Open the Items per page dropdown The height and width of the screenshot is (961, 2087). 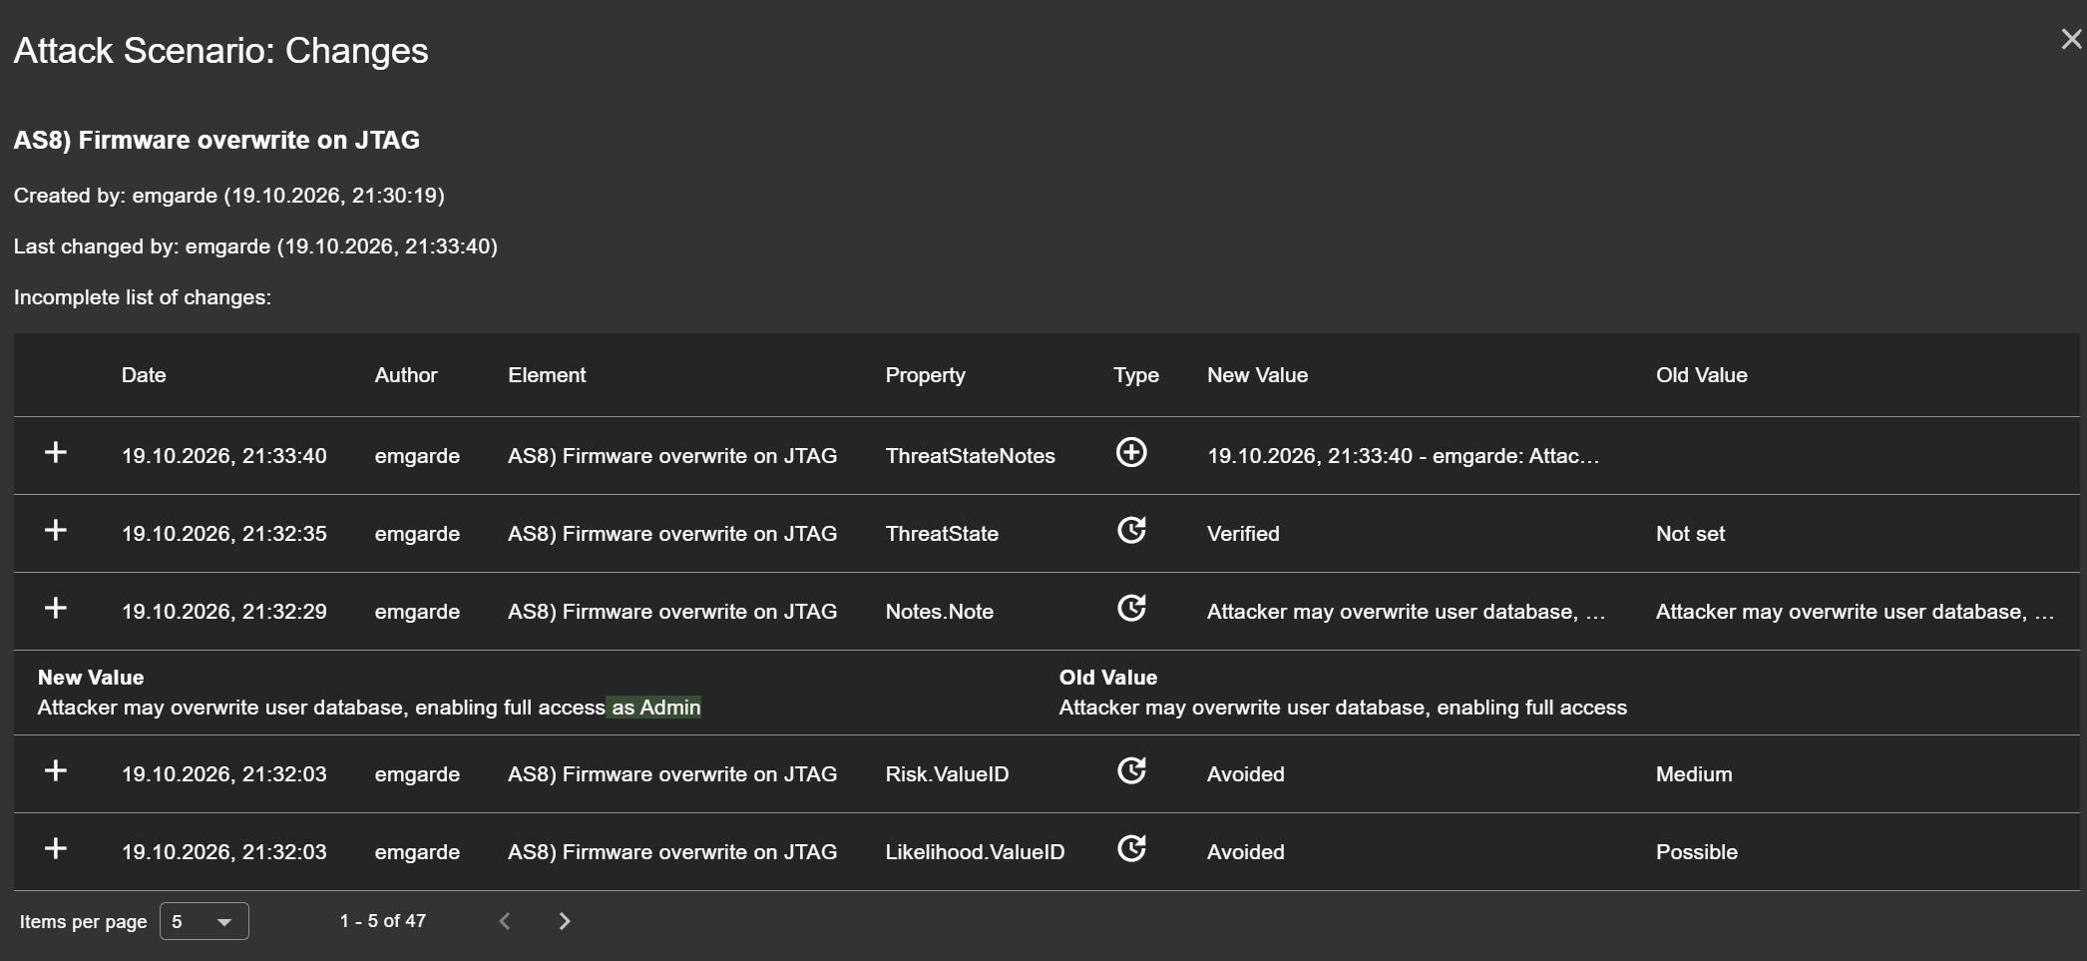tap(205, 921)
